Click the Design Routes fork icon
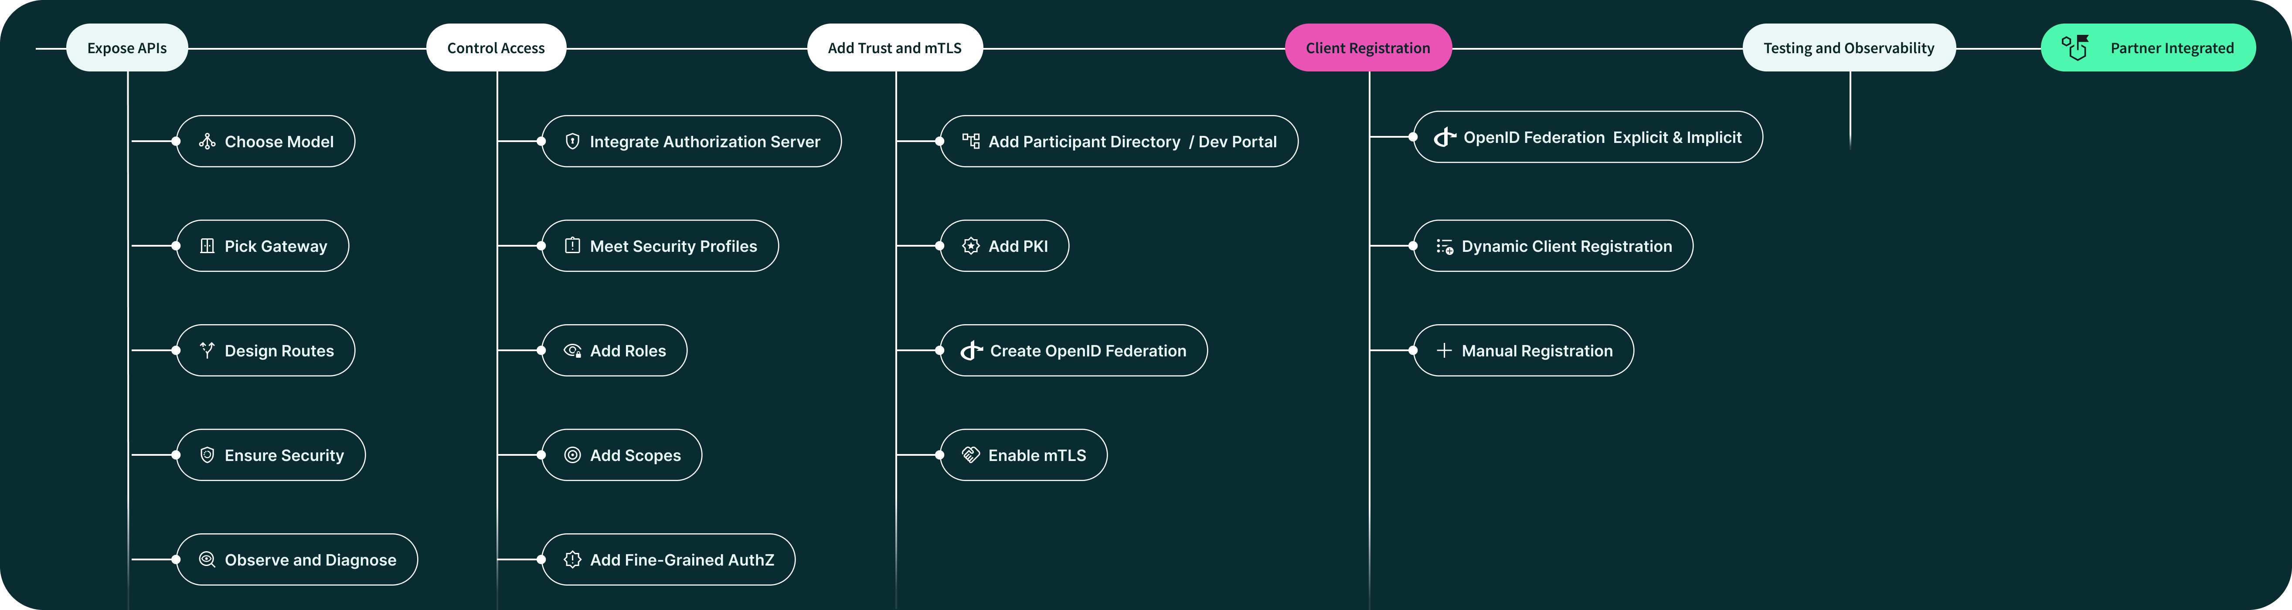 point(207,350)
